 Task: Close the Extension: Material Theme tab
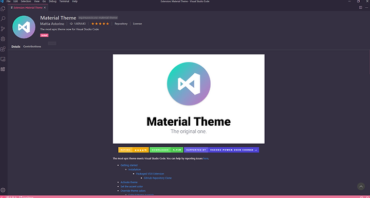(45, 8)
